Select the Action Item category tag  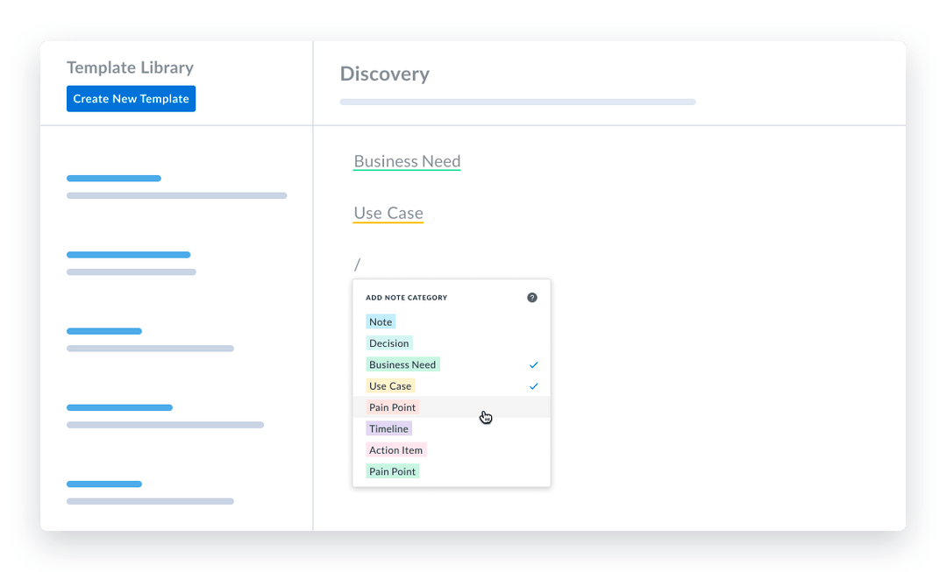(395, 449)
